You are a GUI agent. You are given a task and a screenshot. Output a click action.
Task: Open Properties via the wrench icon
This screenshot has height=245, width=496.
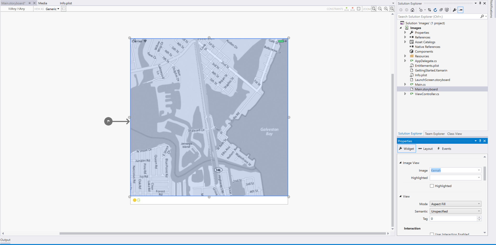[x=454, y=10]
